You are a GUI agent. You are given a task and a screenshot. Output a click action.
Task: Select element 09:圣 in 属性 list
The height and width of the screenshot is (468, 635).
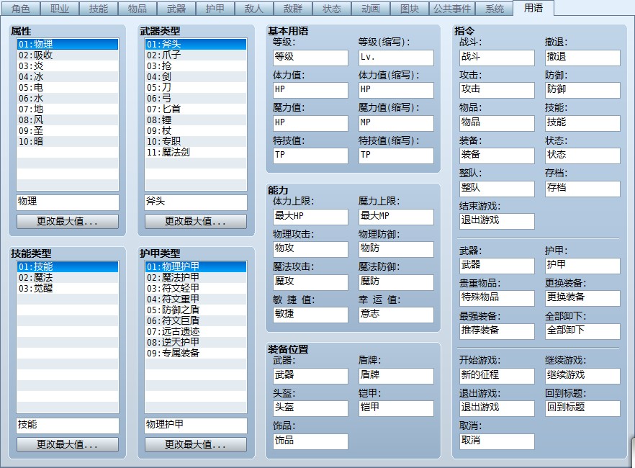click(x=68, y=131)
